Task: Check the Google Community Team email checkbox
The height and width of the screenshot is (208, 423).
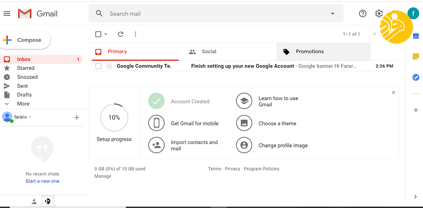Action: (x=99, y=66)
